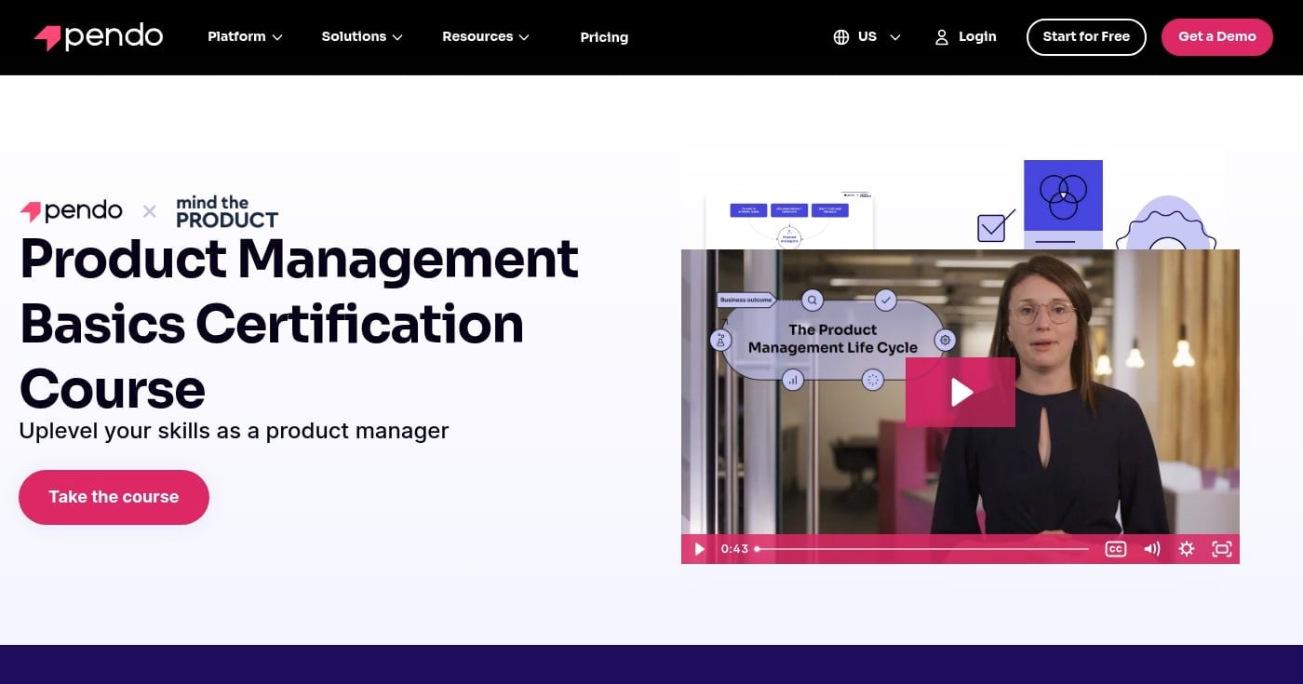Play the video using center play button
The width and height of the screenshot is (1303, 684).
(960, 392)
